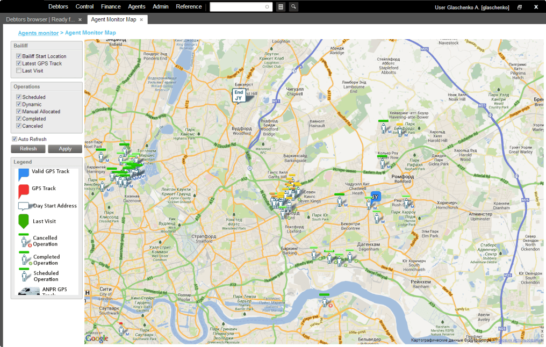
Task: Follow the Agents monitor breadcrumb link
Action: pyautogui.click(x=38, y=33)
